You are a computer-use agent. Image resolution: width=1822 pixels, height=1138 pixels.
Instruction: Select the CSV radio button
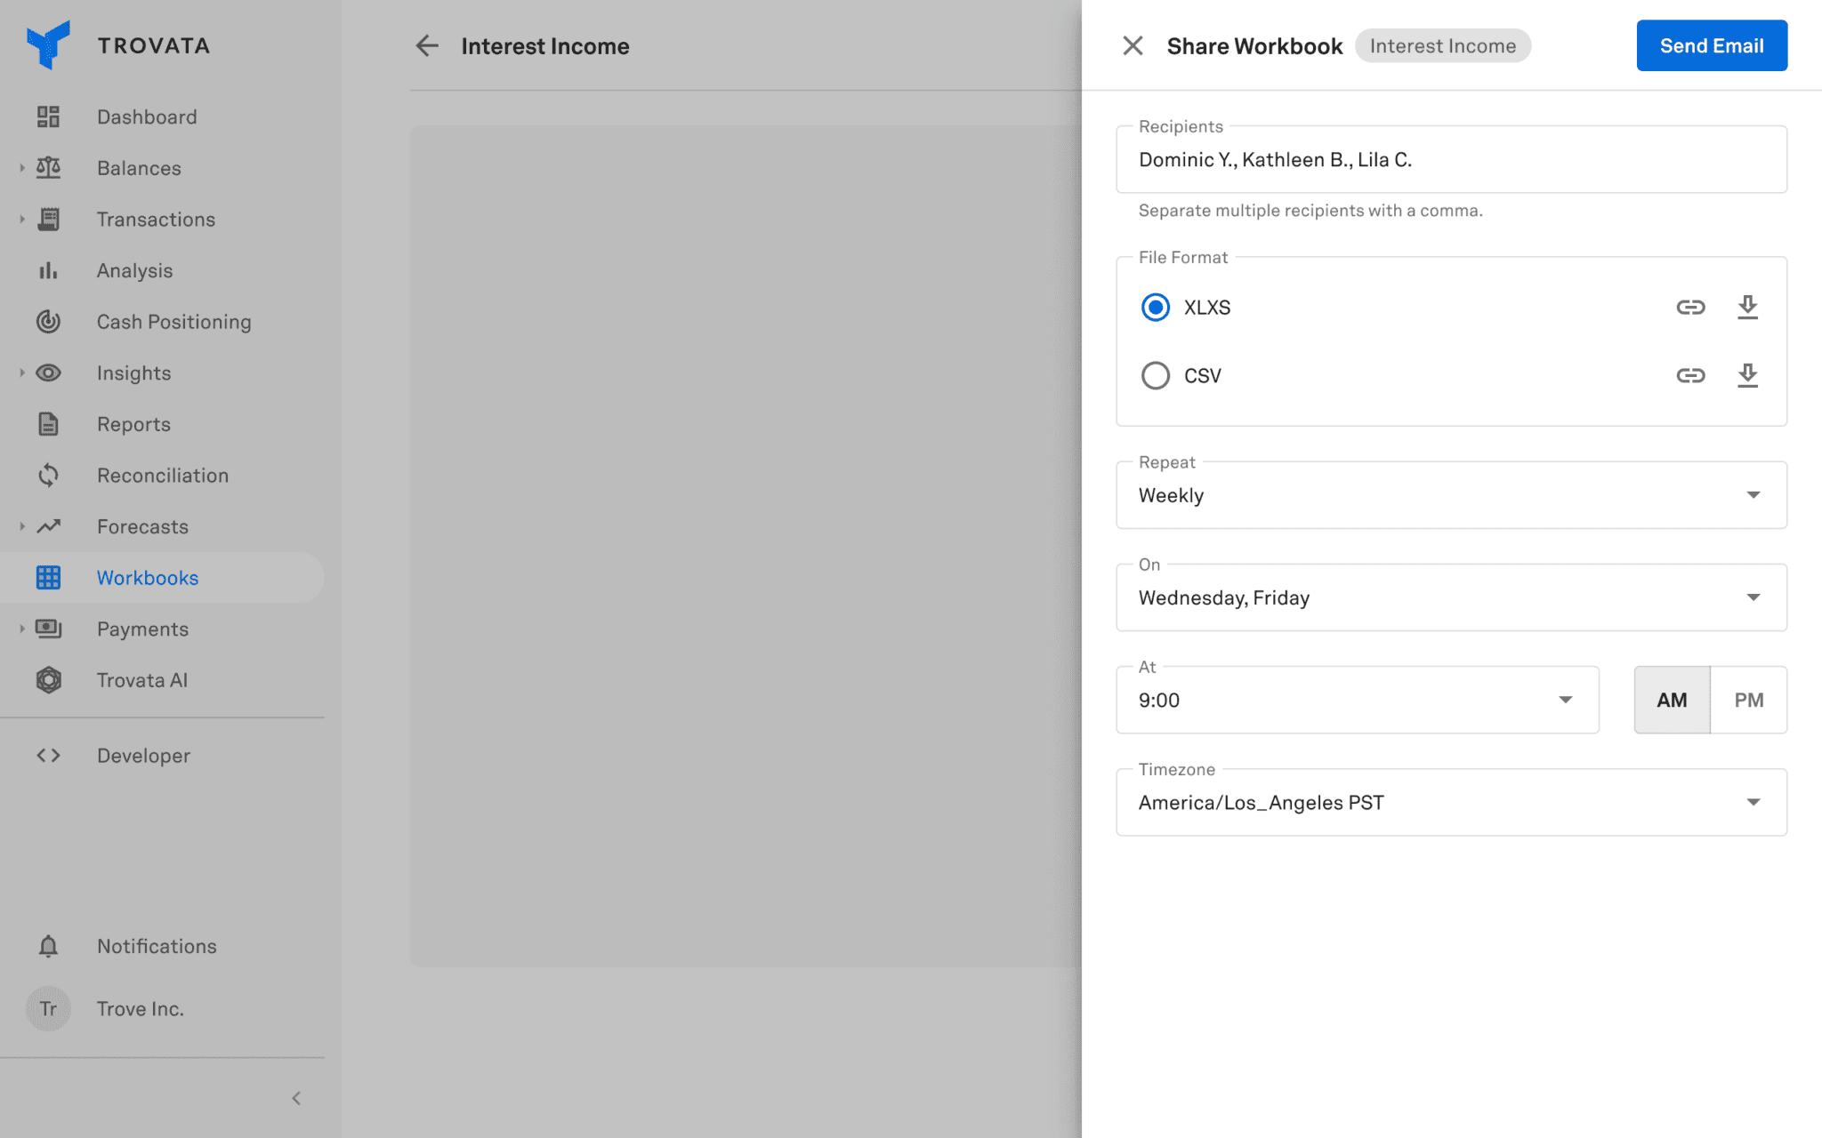[x=1156, y=375]
